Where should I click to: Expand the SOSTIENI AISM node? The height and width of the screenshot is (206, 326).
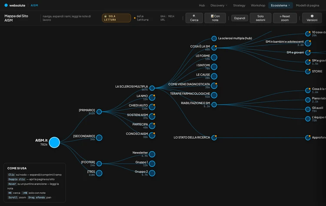[x=152, y=116]
